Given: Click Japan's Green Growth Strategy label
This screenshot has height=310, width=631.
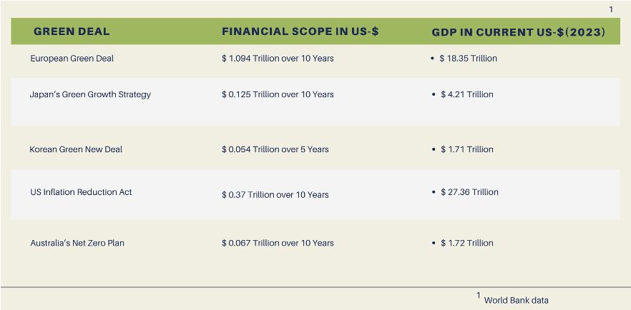Looking at the screenshot, I should pos(90,94).
